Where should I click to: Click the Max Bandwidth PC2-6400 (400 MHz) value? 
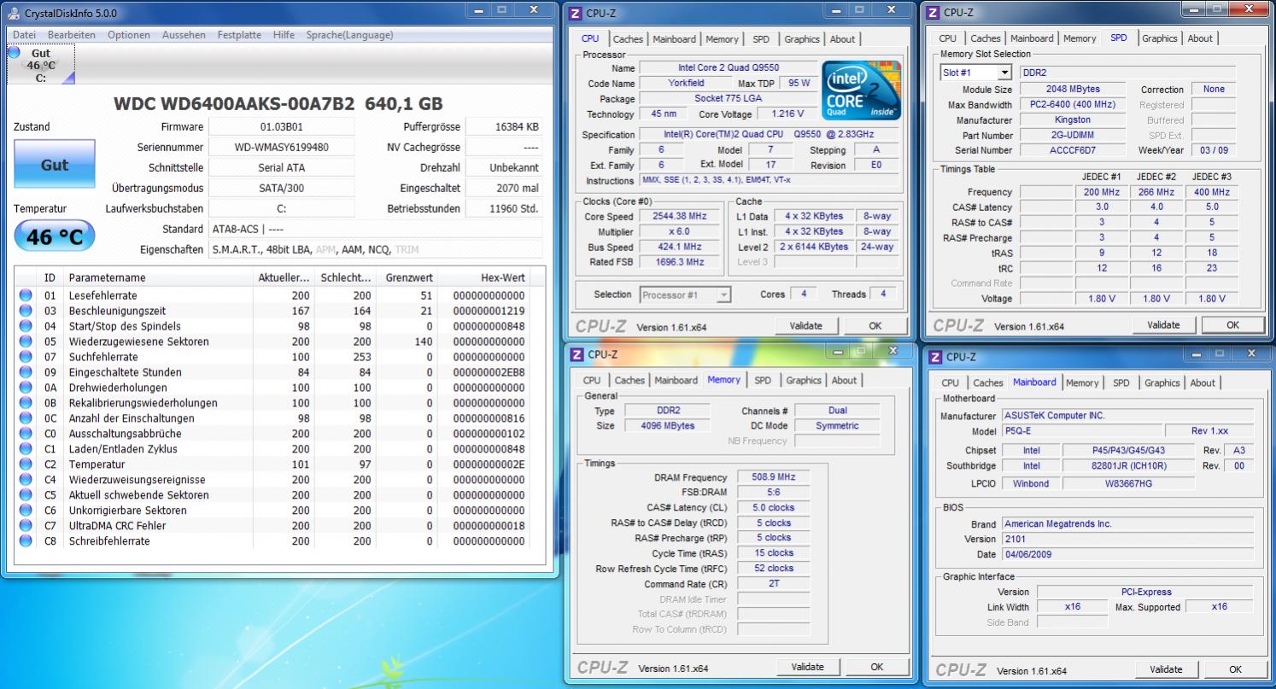coord(1073,105)
